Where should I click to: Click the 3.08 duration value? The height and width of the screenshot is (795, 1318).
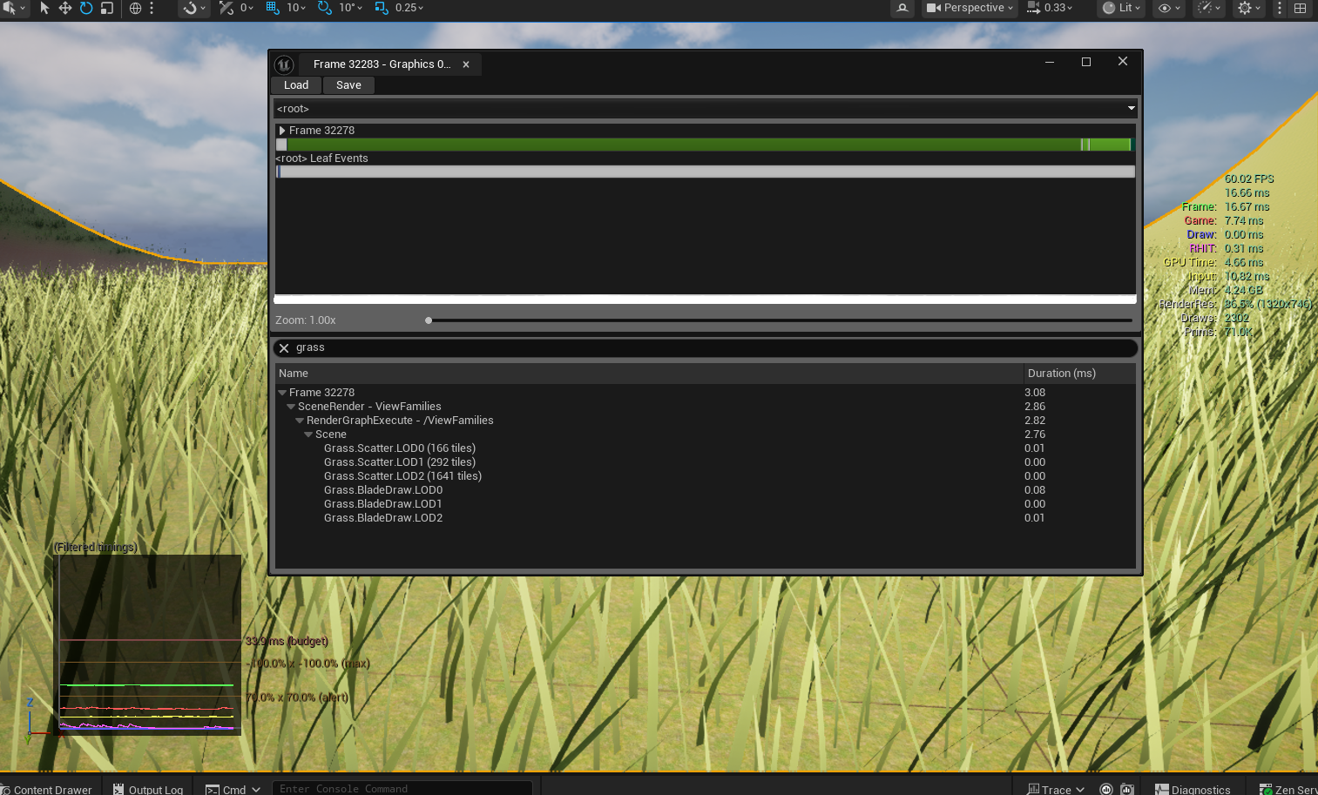pyautogui.click(x=1035, y=393)
